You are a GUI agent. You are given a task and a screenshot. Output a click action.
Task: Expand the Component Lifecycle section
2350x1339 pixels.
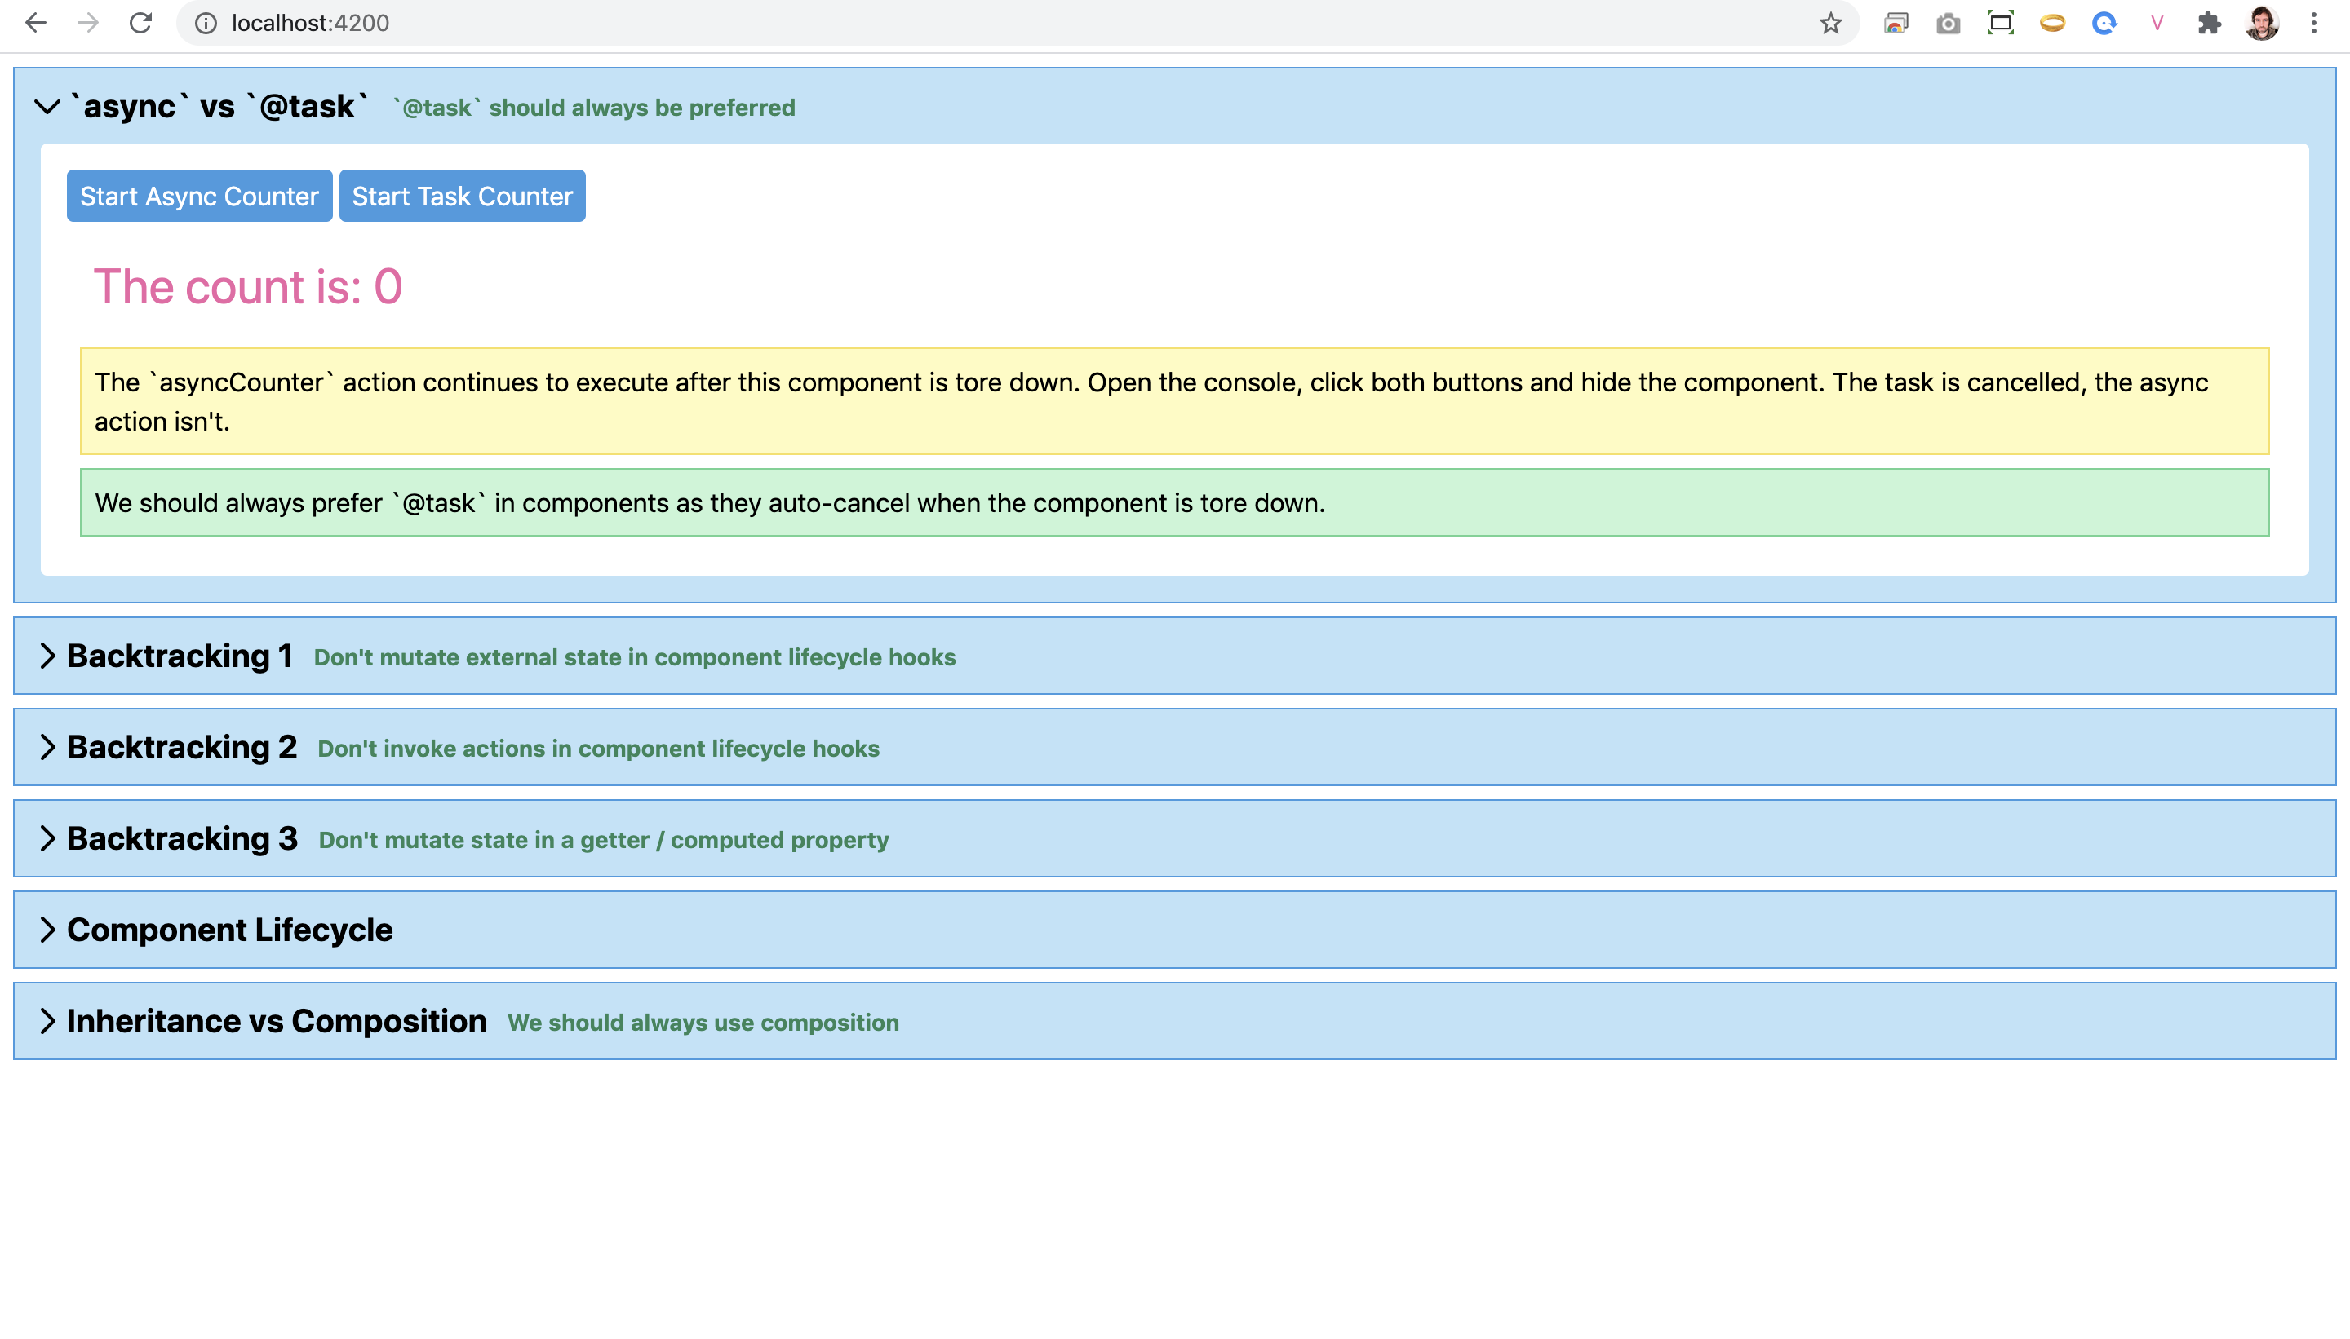pos(48,930)
